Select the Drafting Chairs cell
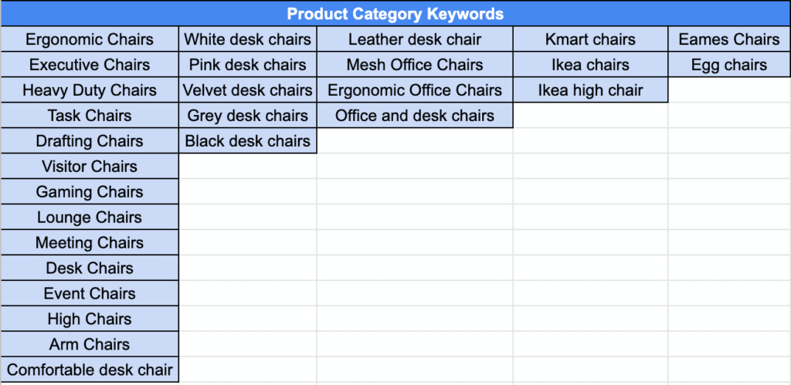 click(x=90, y=141)
